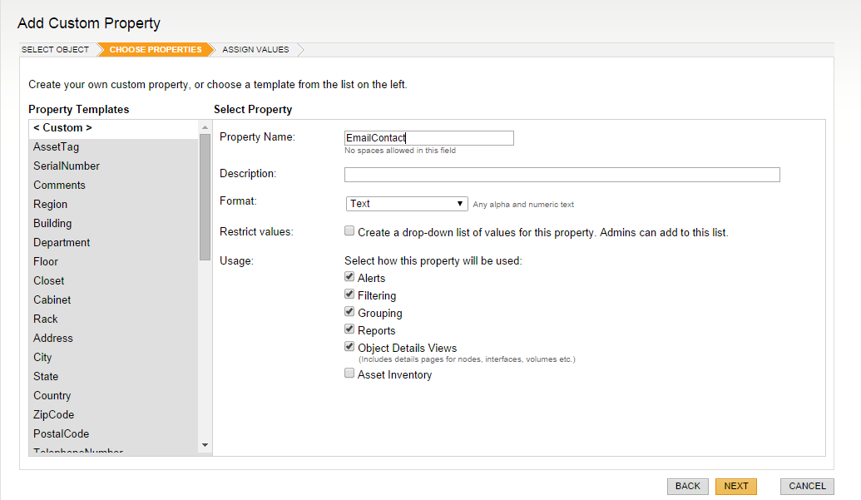Choose the SerialNumber template
The image size is (861, 500).
(x=66, y=166)
